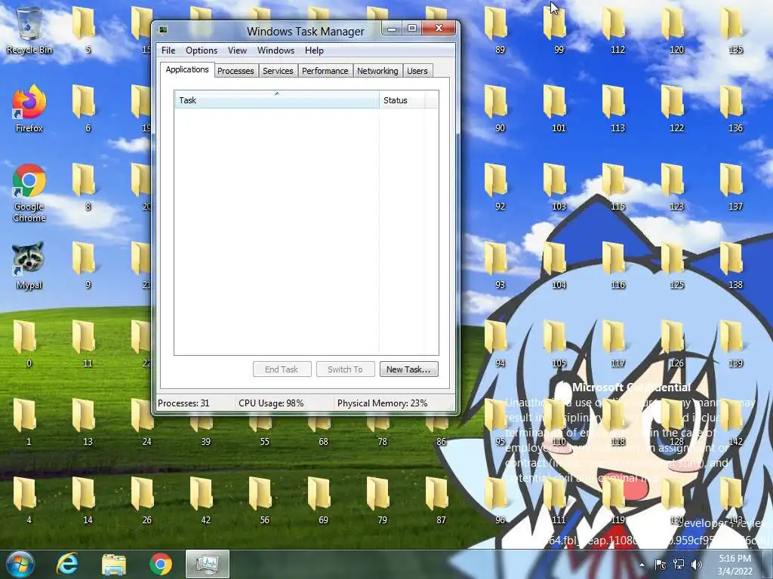
Task: Select the desktop folder named 138
Action: pos(735,265)
